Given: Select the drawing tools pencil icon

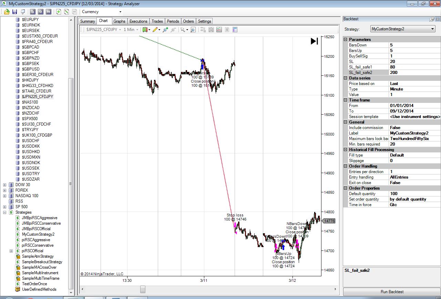Looking at the screenshot, I should click(156, 30).
